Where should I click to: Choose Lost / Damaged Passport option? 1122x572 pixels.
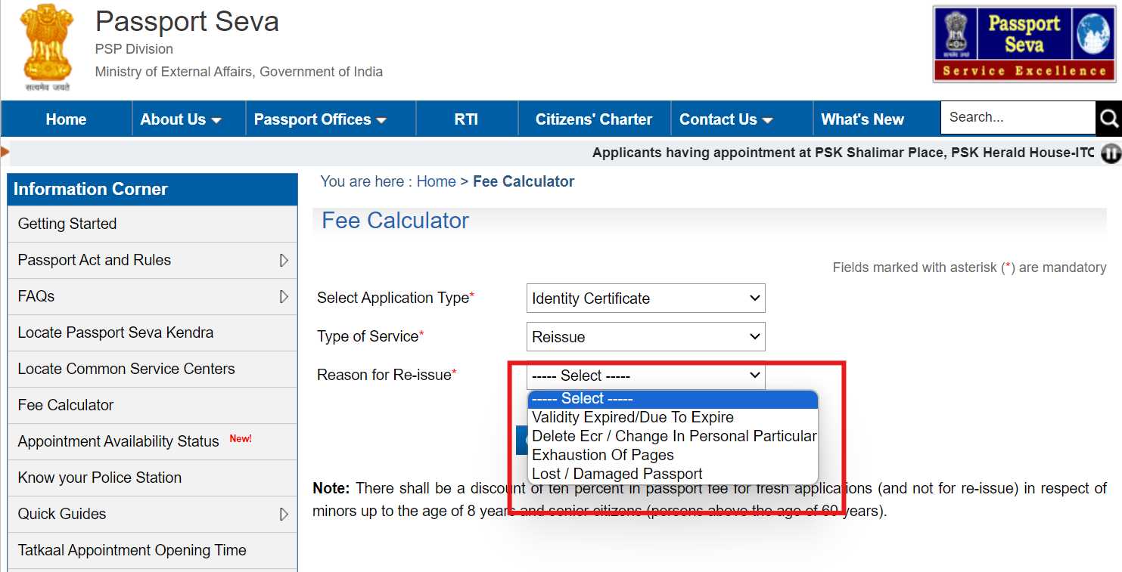click(673, 474)
